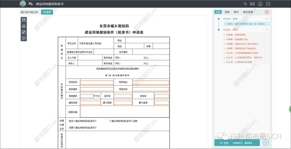Click the print icon in form toolbar
The height and width of the screenshot is (149, 291).
[x=23, y=26]
